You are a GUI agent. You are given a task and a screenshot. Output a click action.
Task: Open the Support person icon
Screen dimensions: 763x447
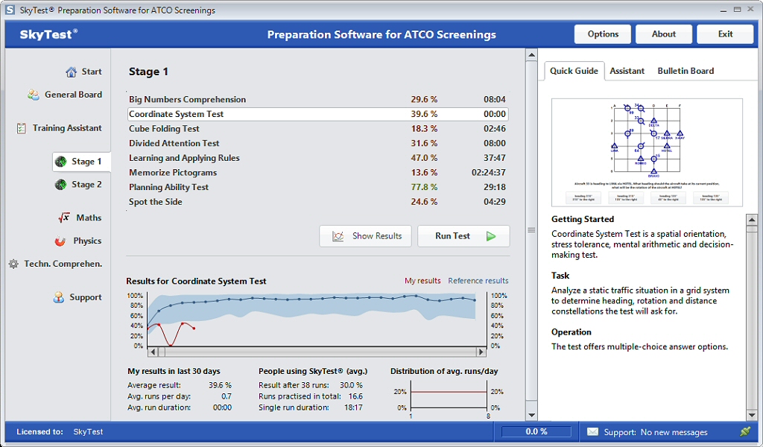tap(59, 297)
